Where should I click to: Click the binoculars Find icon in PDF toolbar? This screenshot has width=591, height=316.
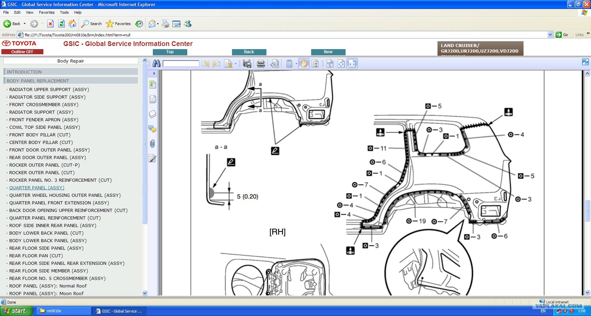[x=157, y=64]
